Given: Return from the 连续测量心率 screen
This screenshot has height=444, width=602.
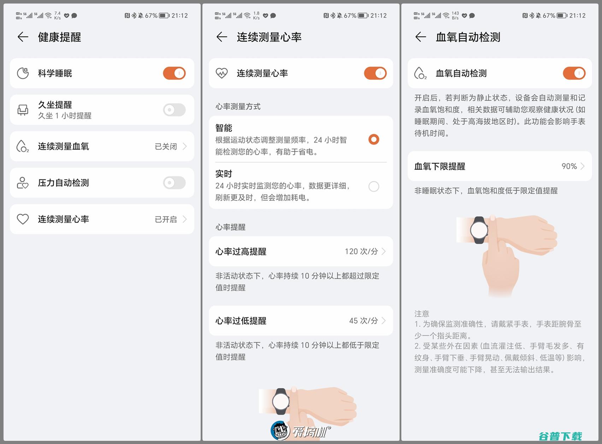Looking at the screenshot, I should (221, 37).
